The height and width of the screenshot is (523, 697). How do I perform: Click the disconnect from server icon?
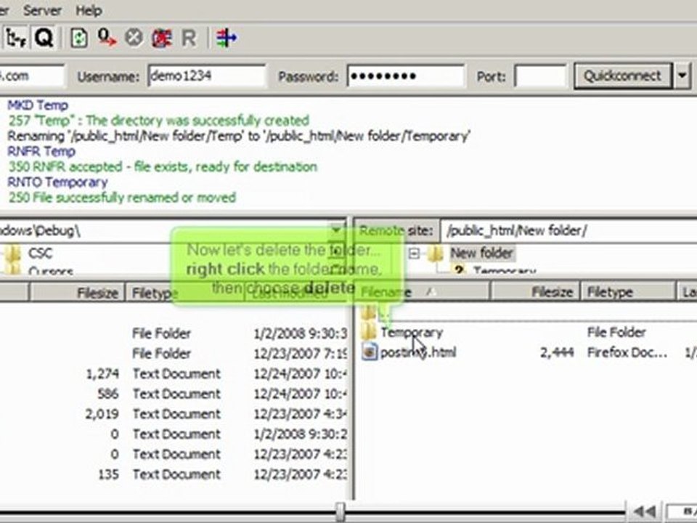pyautogui.click(x=162, y=38)
